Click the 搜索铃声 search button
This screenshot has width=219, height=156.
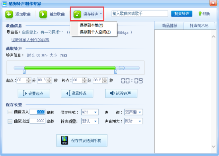182,14
